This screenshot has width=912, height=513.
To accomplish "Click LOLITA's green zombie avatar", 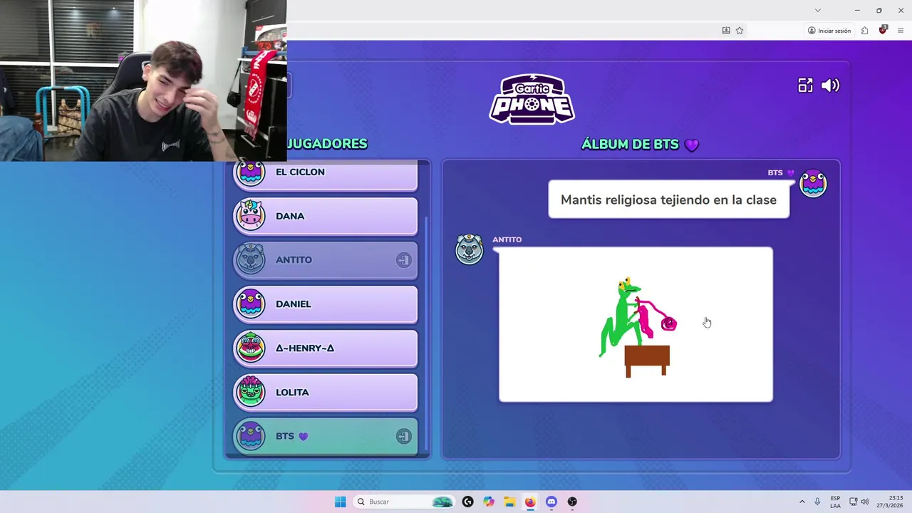I will [251, 393].
